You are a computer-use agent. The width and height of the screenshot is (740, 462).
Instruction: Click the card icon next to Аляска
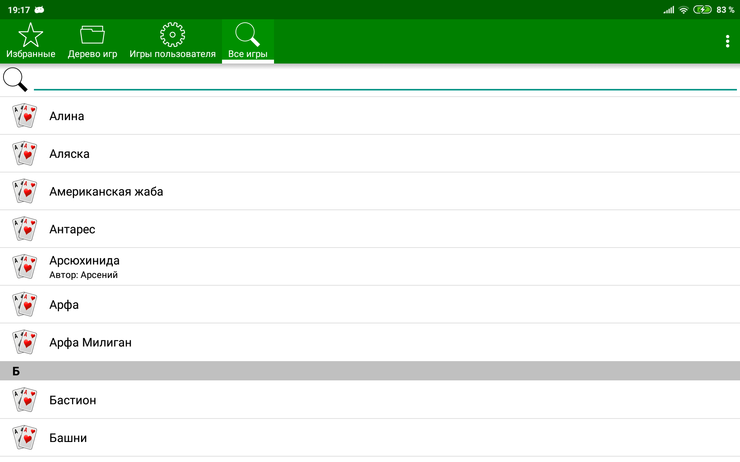[x=25, y=153]
